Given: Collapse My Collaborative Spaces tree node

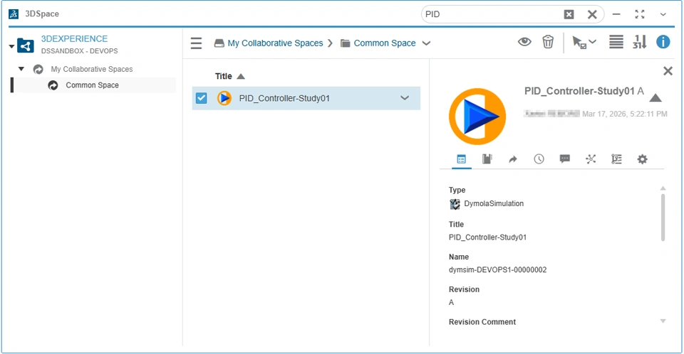Looking at the screenshot, I should click(21, 69).
